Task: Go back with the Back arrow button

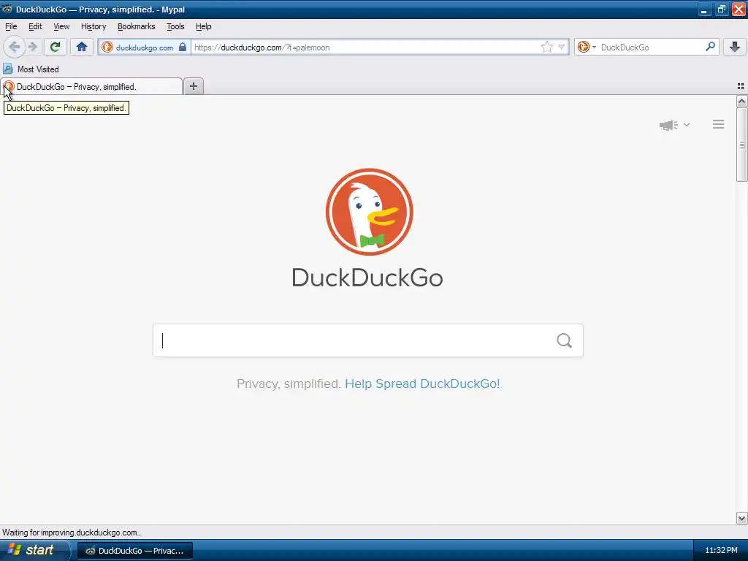Action: (x=15, y=47)
